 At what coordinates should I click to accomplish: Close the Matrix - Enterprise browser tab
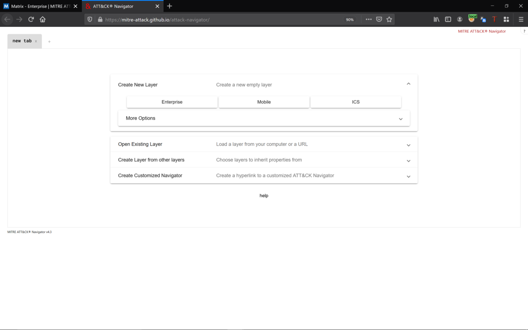(75, 6)
